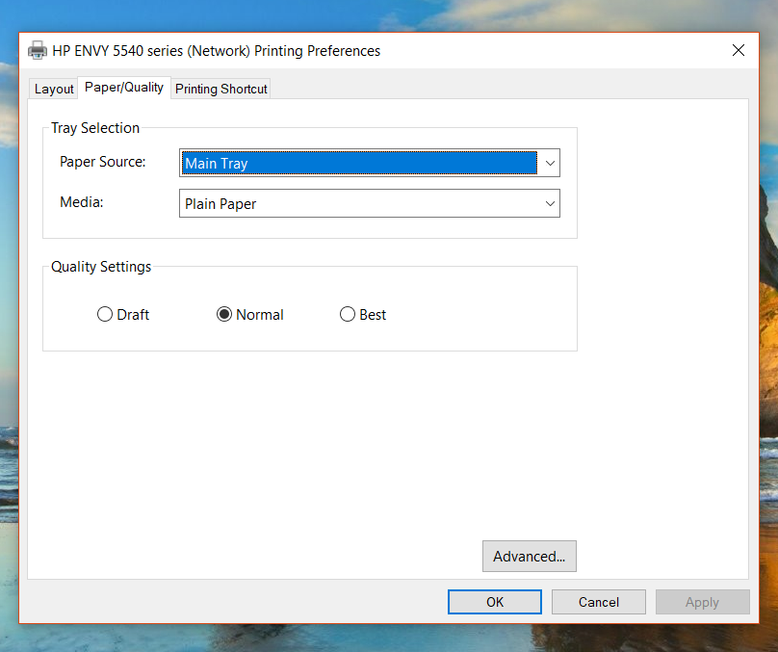
Task: Click the Quality Settings group heading
Action: [101, 267]
